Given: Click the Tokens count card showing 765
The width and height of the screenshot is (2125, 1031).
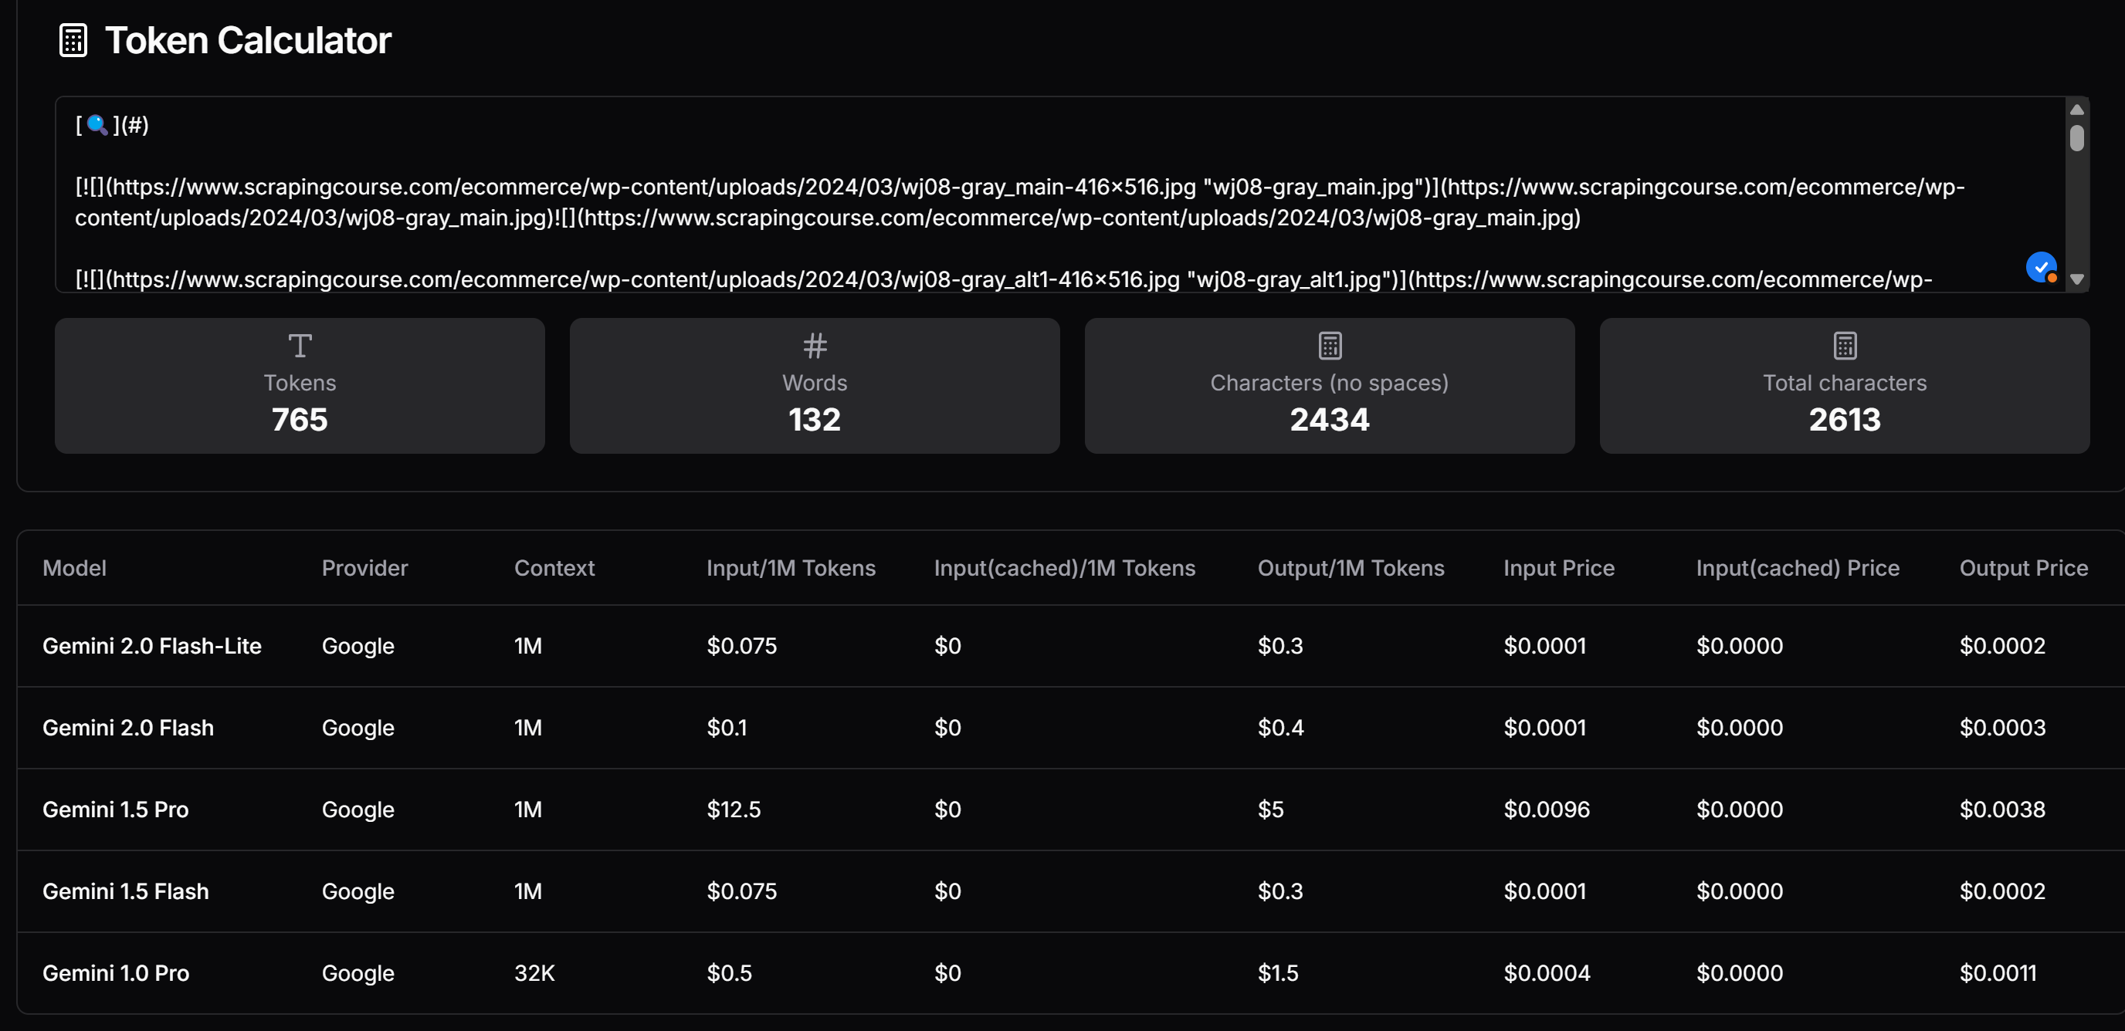Looking at the screenshot, I should coord(300,386).
